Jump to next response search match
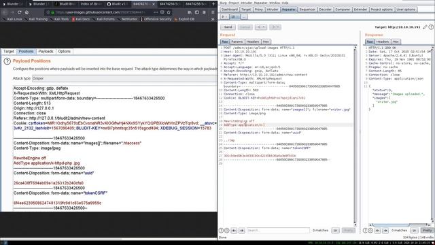The width and height of the screenshot is (435, 245). coord(385,230)
